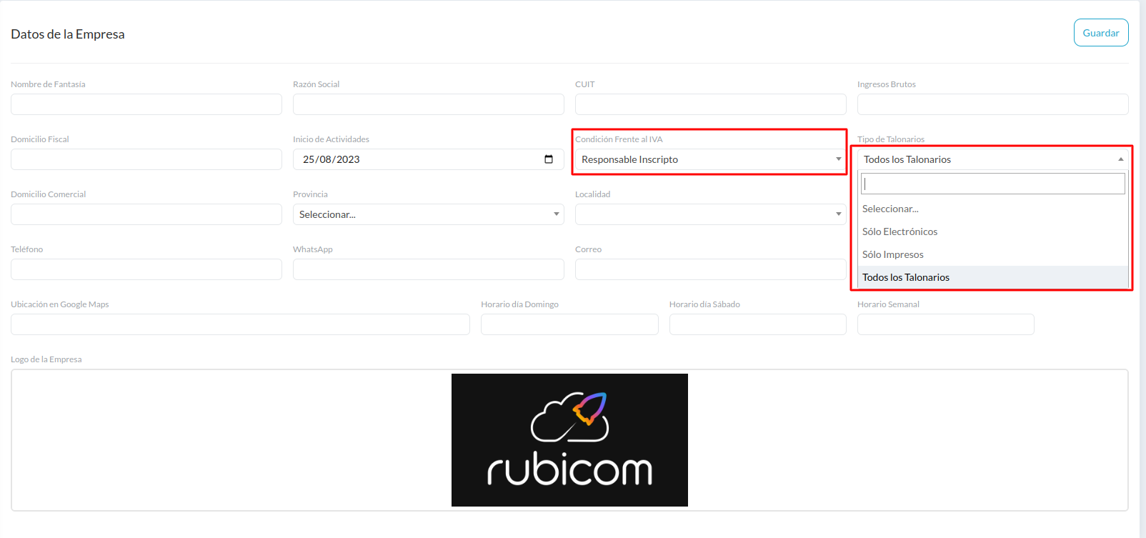The height and width of the screenshot is (538, 1146).
Task: Expand the Localidad dropdown
Action: tap(709, 214)
